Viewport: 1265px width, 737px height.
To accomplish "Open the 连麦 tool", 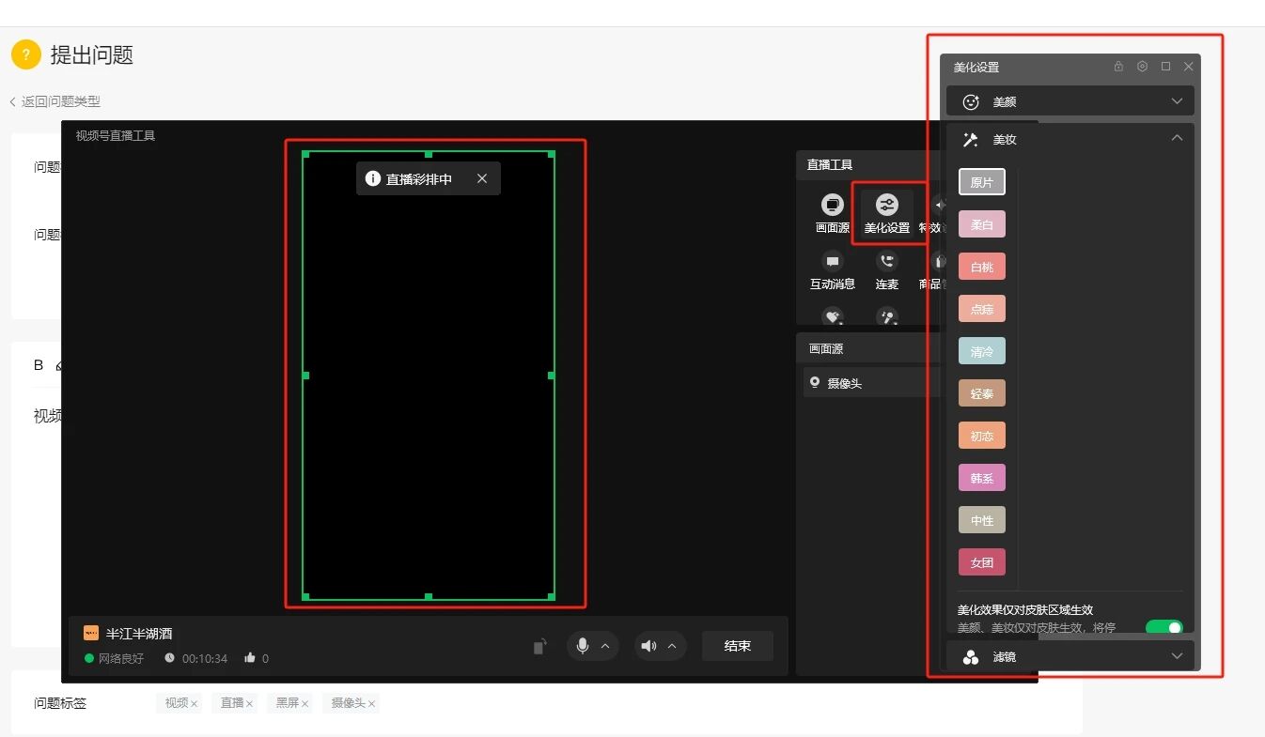I will (x=886, y=271).
